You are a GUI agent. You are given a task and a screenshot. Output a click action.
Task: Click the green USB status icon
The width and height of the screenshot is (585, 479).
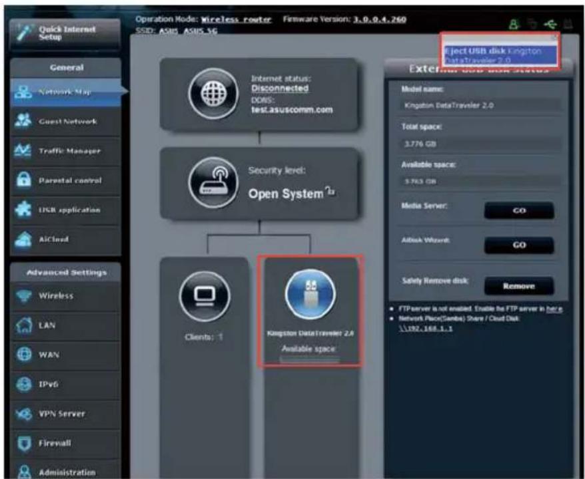coord(550,25)
